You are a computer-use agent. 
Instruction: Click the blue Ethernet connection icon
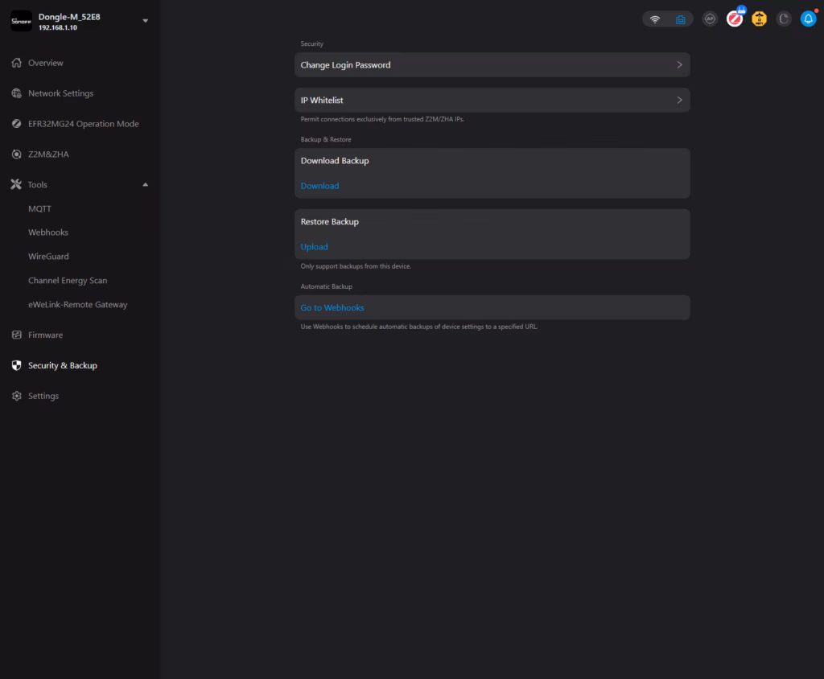point(680,19)
